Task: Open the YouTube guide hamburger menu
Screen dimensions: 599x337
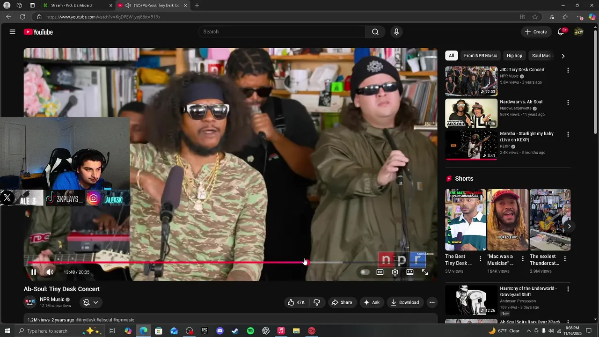Action: [13, 32]
